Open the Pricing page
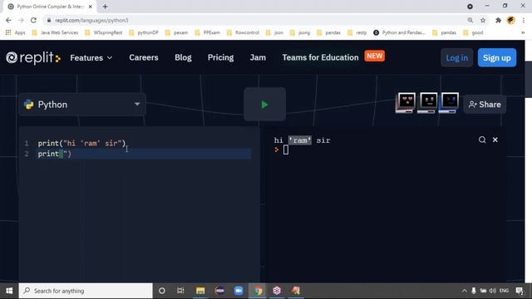The width and height of the screenshot is (532, 299). tap(220, 57)
